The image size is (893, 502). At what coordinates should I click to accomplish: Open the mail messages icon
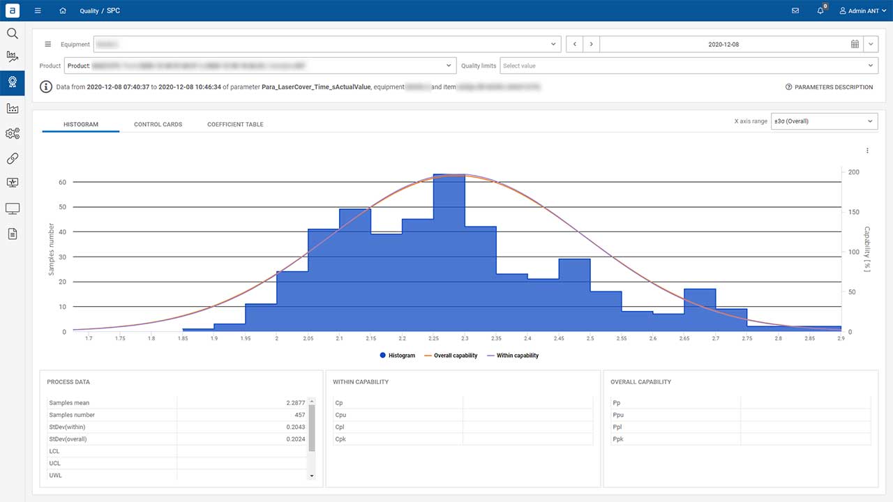tap(795, 11)
